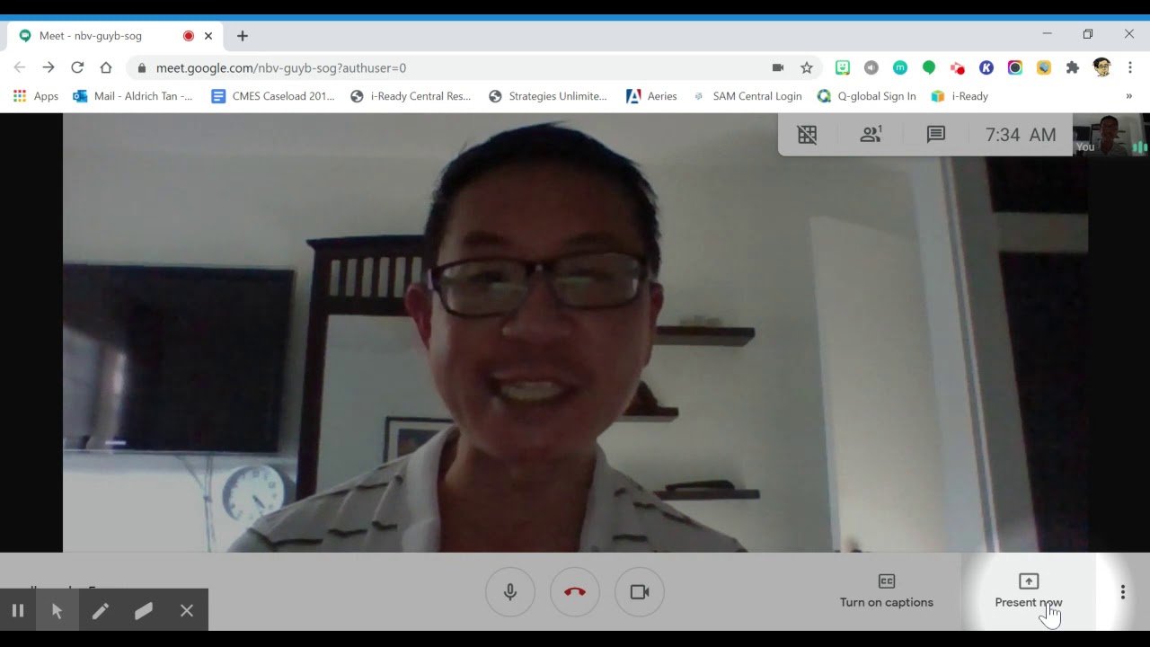
Task: Open the Apps bookmark shortcut
Action: pos(36,96)
